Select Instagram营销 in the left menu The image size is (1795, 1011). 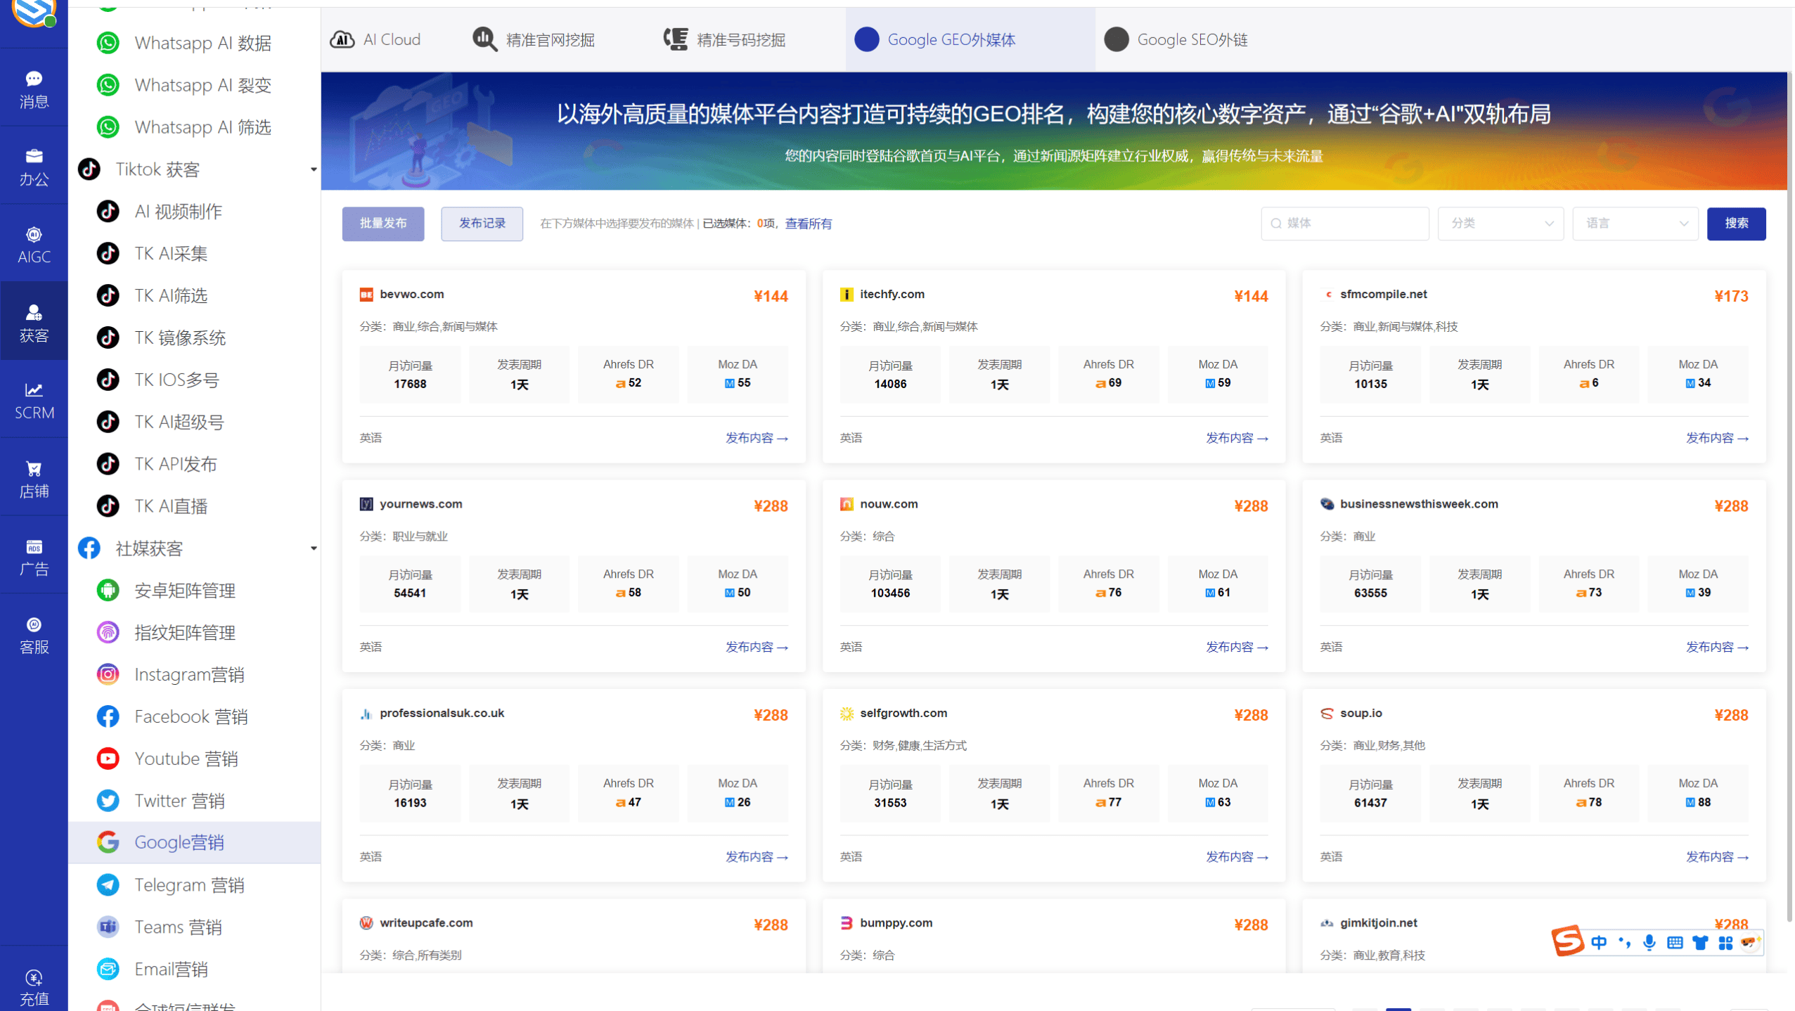point(188,674)
